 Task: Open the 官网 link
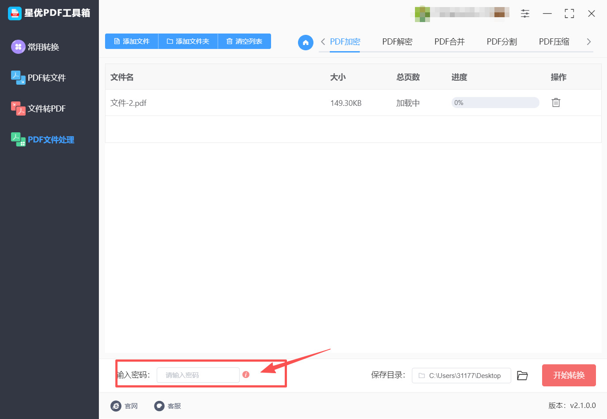131,406
